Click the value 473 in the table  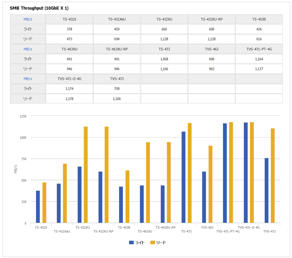pos(69,39)
